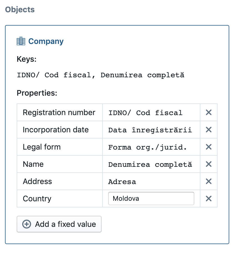Click the Keys column list text
Image resolution: width=242 pixels, height=253 pixels.
[x=101, y=75]
